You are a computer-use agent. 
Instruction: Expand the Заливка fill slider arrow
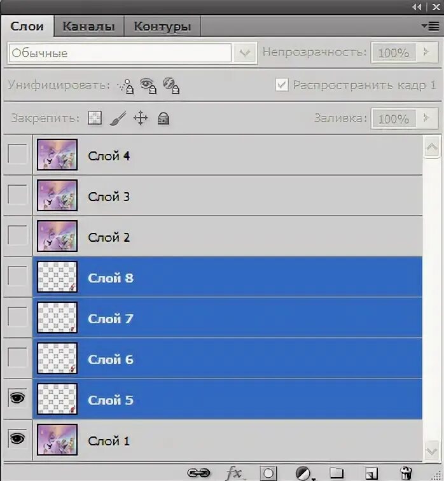pos(427,118)
